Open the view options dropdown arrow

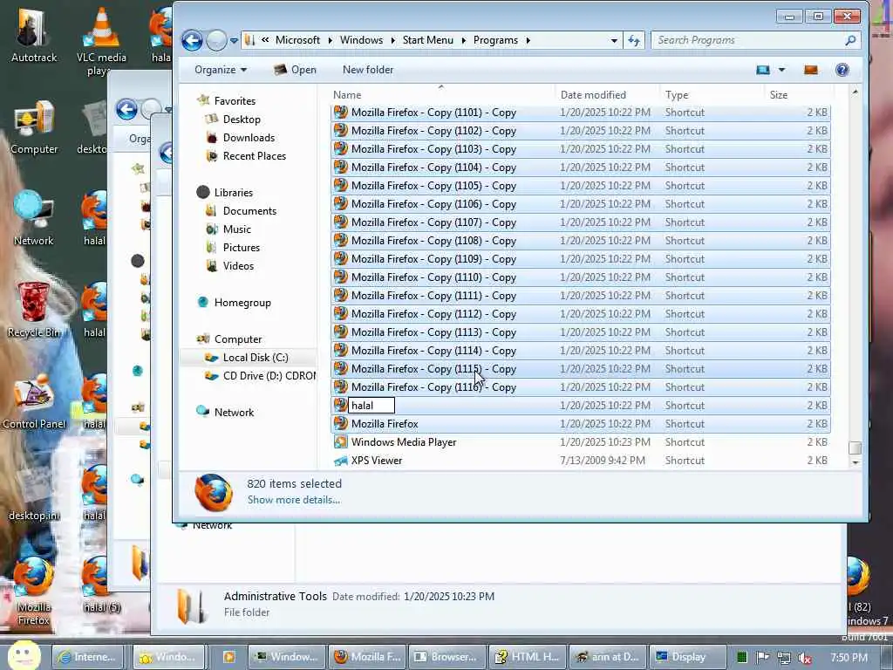(781, 70)
